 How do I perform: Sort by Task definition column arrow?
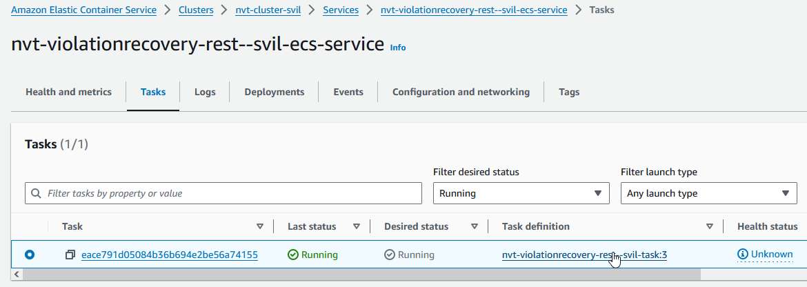point(710,226)
